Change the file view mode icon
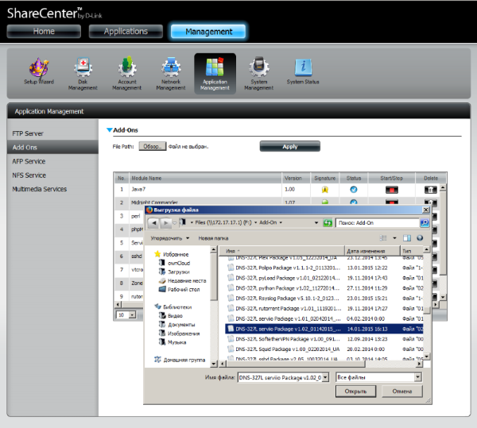Image resolution: width=477 pixels, height=428 pixels. pyautogui.click(x=383, y=238)
